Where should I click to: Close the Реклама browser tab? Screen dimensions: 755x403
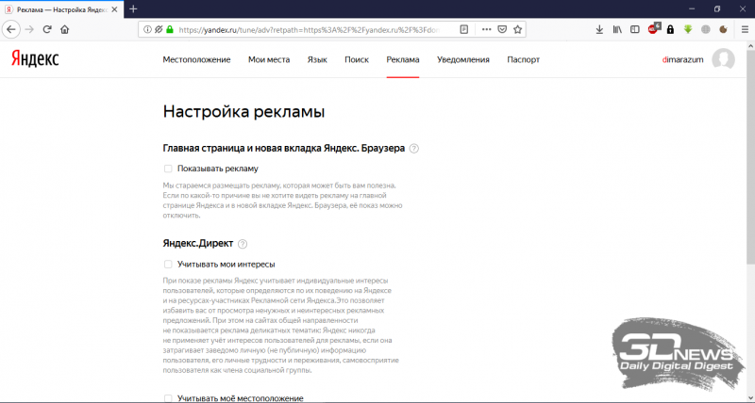115,9
